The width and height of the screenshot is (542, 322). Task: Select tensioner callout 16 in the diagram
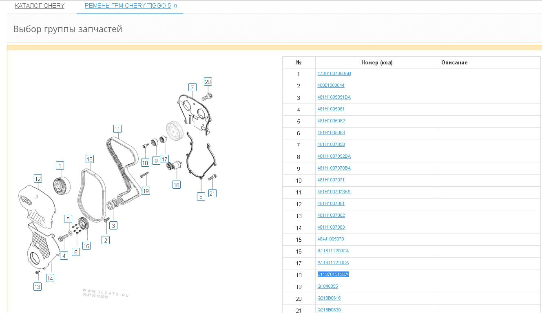[x=176, y=185]
